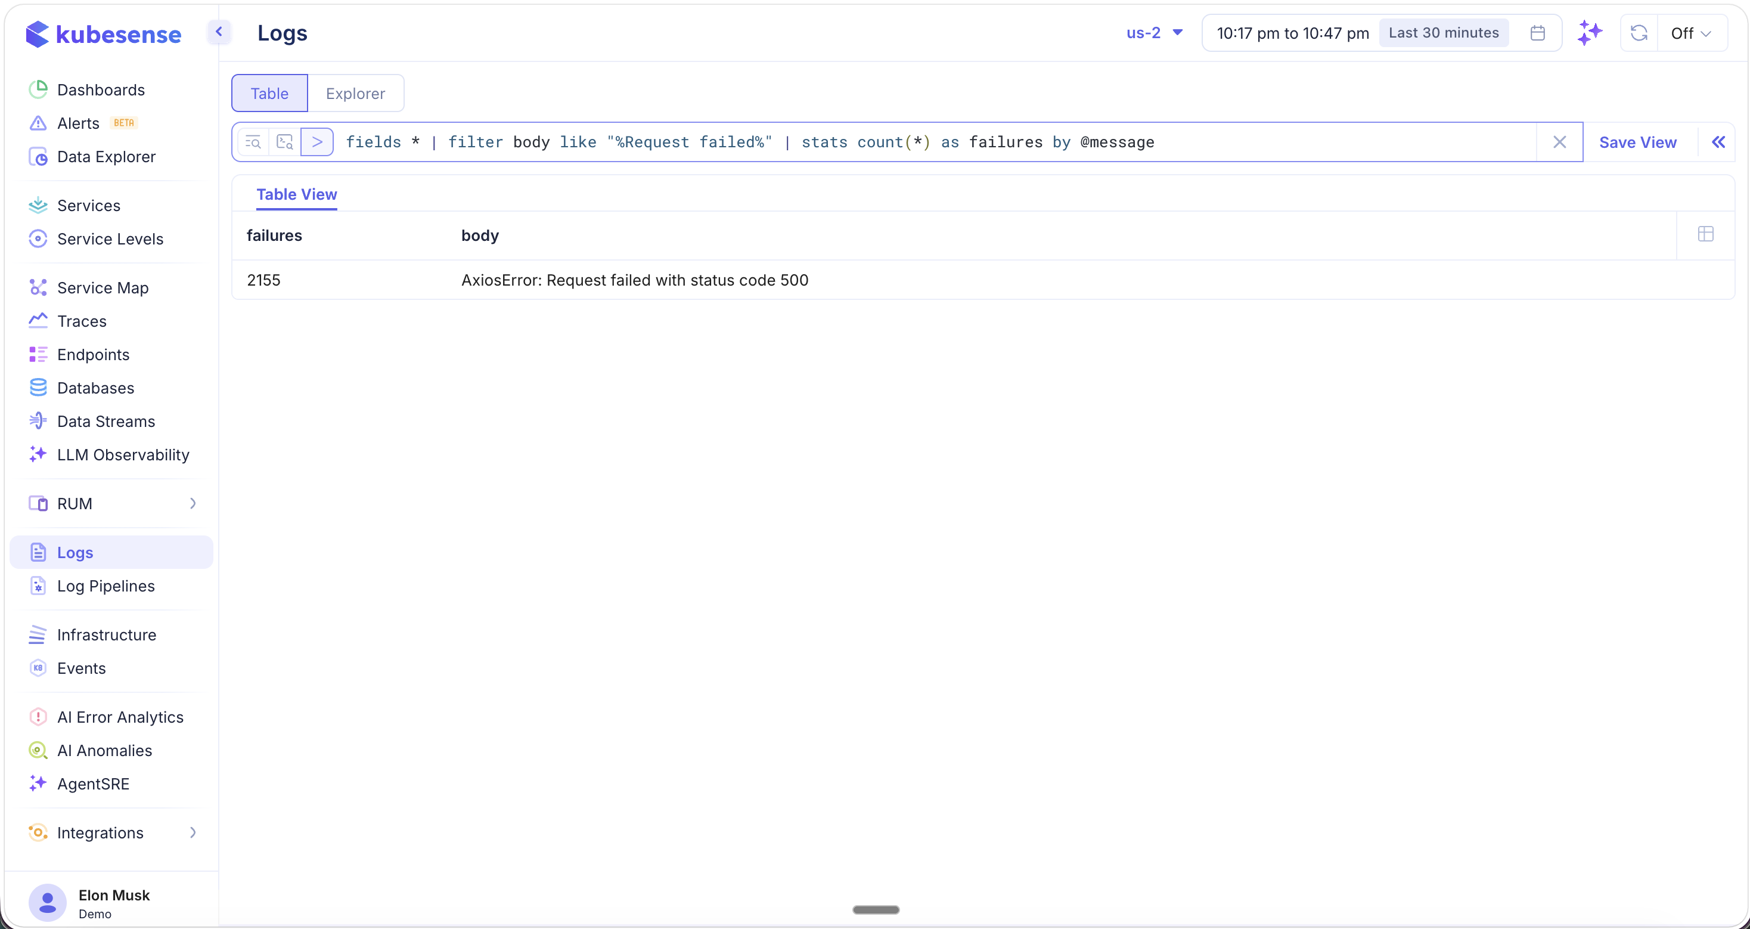Expand the RUM section chevron

point(193,503)
